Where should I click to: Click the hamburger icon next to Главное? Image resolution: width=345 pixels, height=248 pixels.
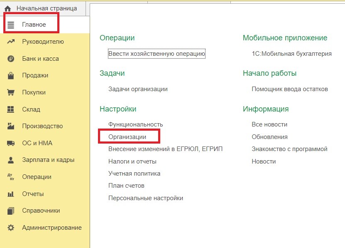tap(11, 25)
